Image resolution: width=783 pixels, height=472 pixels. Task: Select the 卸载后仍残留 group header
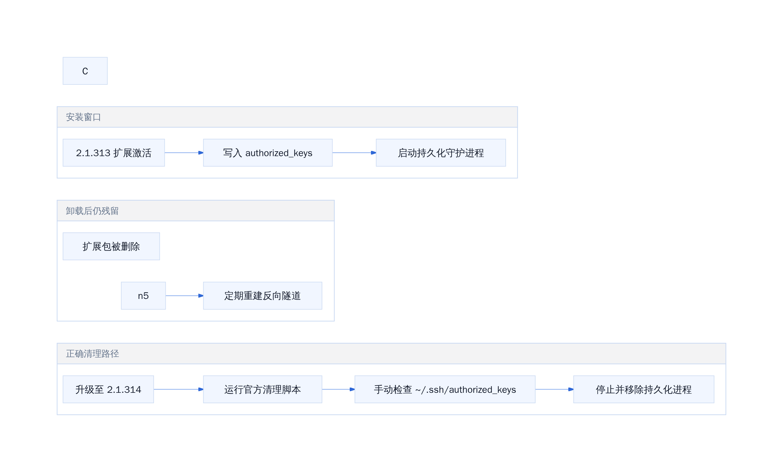tap(196, 211)
